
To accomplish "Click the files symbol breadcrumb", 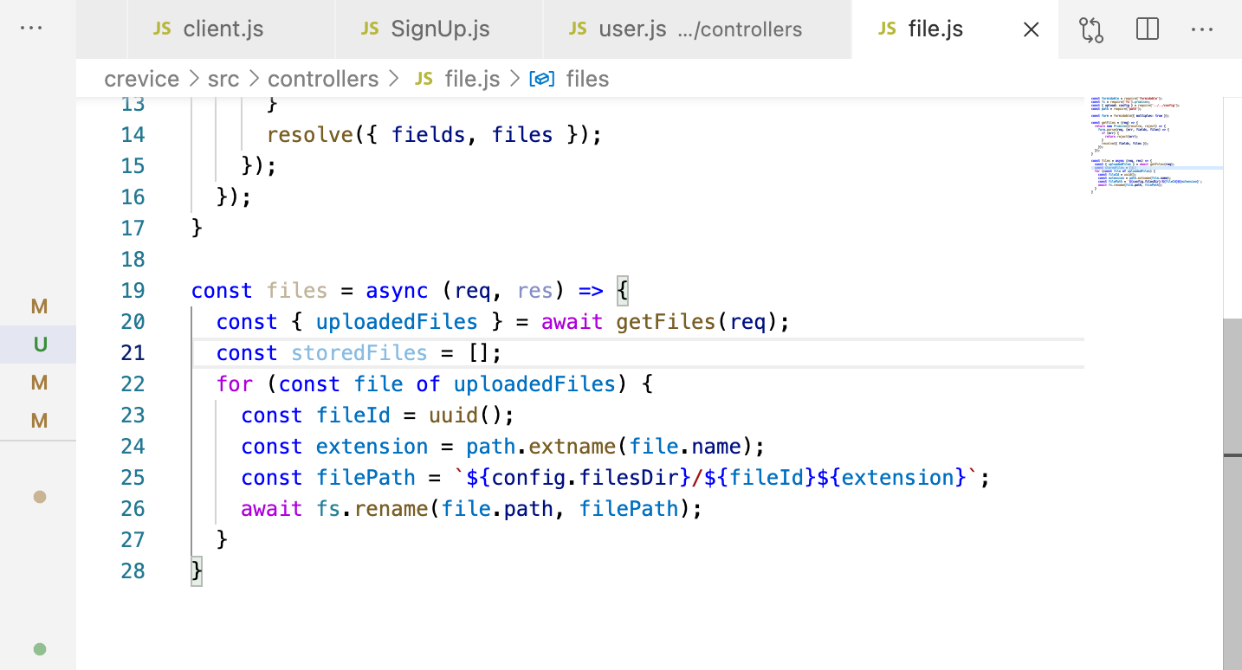I will click(587, 79).
